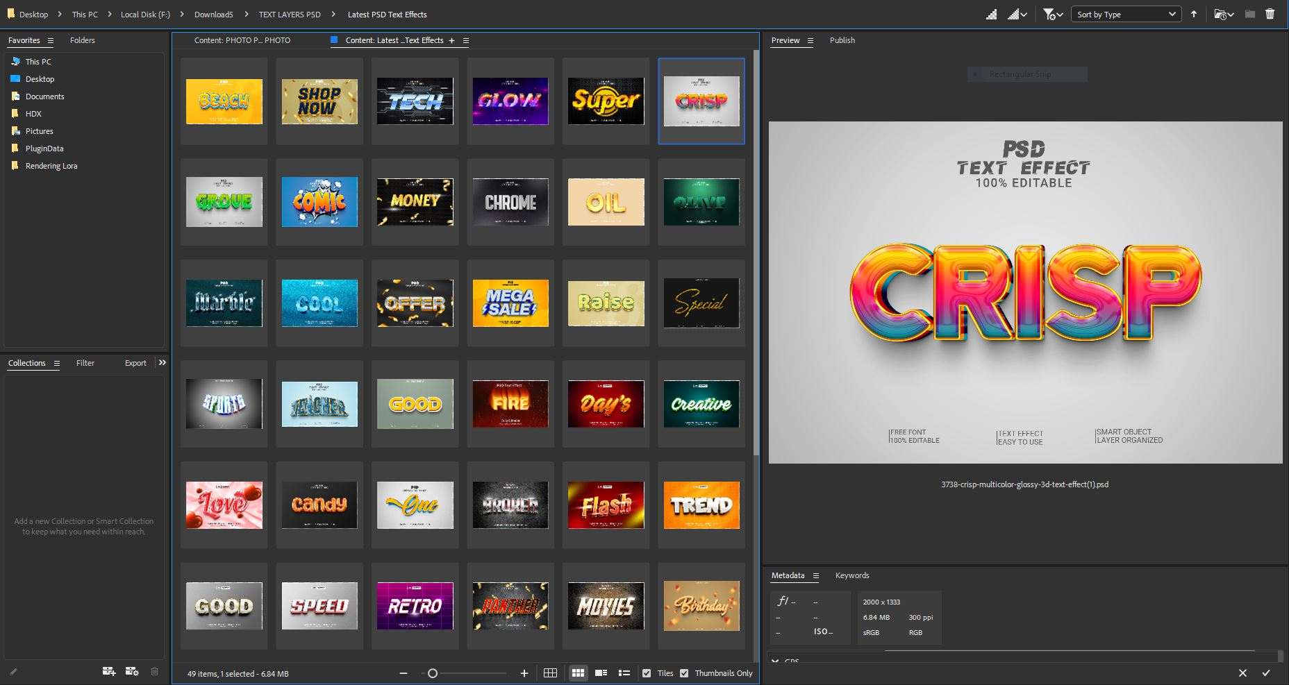Select view content as thumbnails icon

(578, 673)
